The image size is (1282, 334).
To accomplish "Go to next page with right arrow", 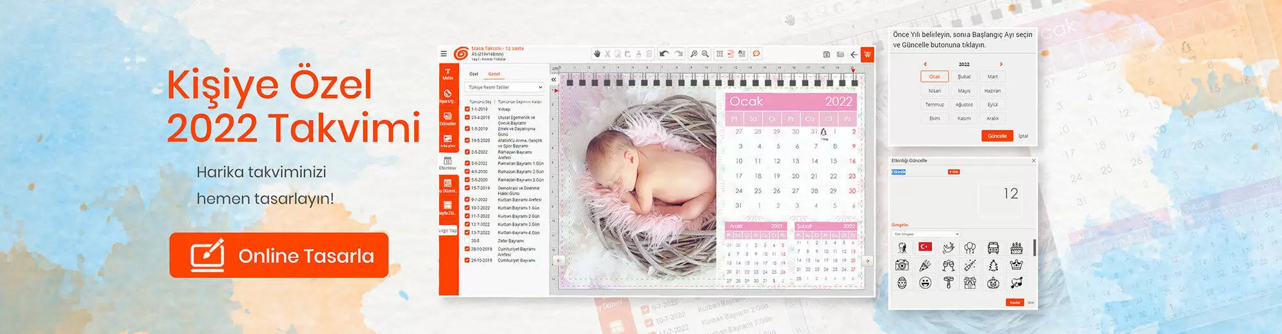I will click(867, 261).
